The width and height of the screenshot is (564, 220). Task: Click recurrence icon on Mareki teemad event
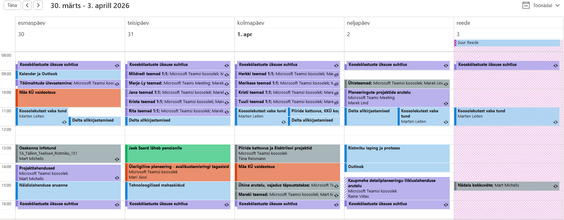pyautogui.click(x=336, y=196)
